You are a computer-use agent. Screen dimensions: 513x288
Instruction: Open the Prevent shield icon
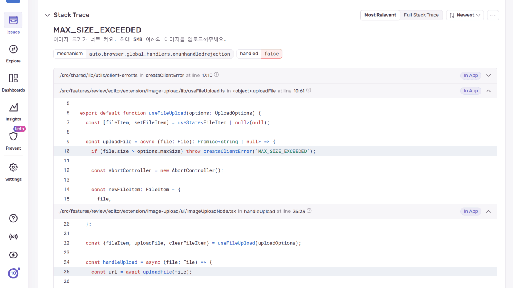point(13,137)
